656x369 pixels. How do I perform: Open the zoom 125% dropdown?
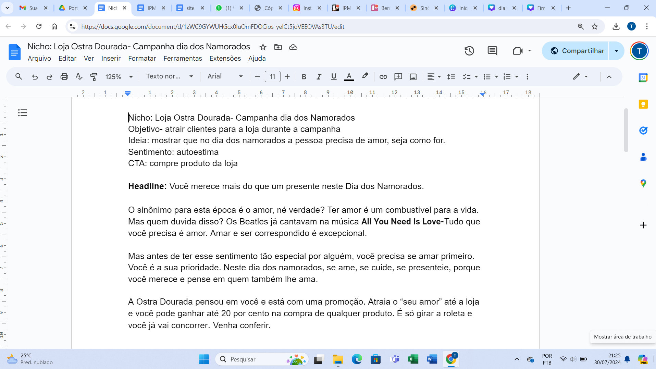pos(119,77)
